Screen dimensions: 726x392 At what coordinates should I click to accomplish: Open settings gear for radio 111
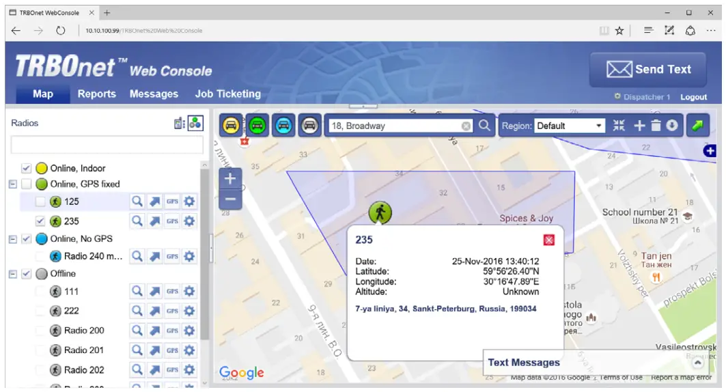click(x=189, y=291)
